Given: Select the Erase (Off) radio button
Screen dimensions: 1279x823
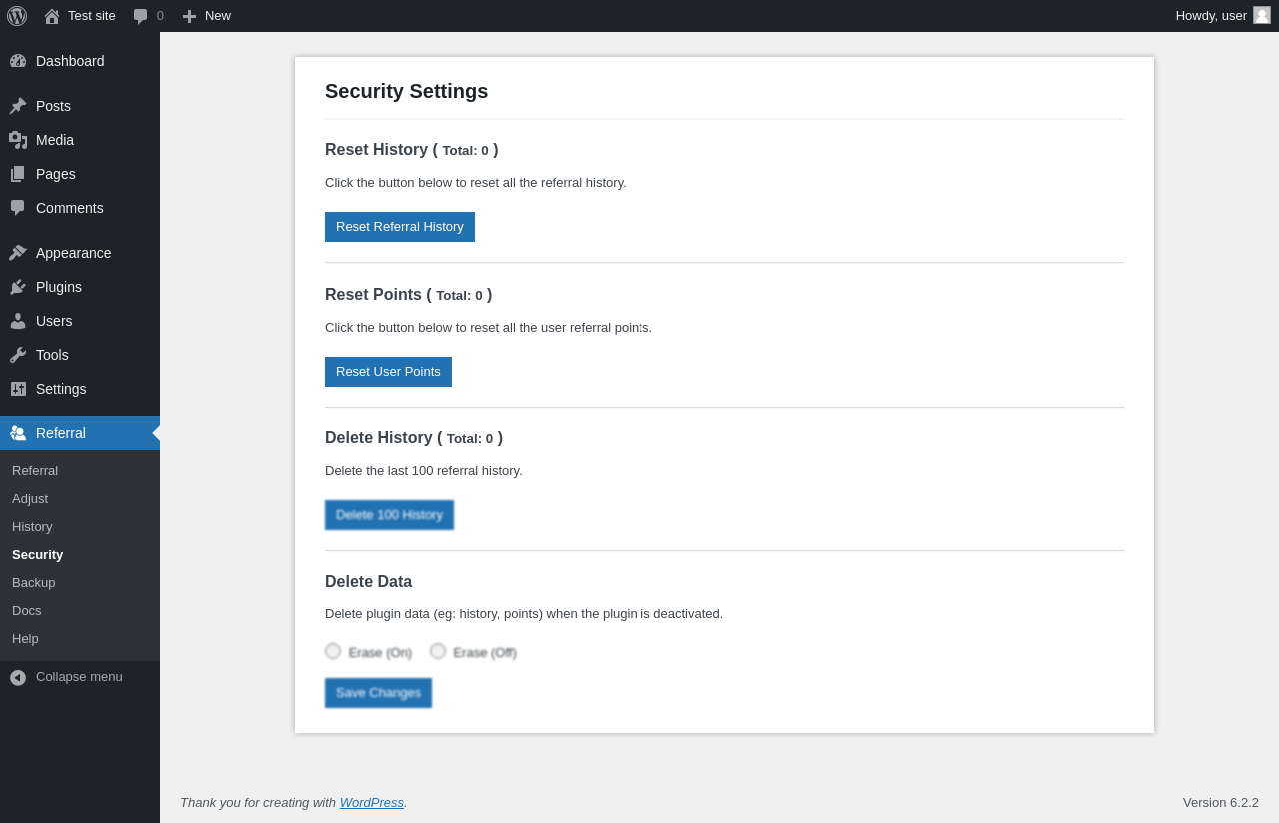Looking at the screenshot, I should click(x=438, y=651).
